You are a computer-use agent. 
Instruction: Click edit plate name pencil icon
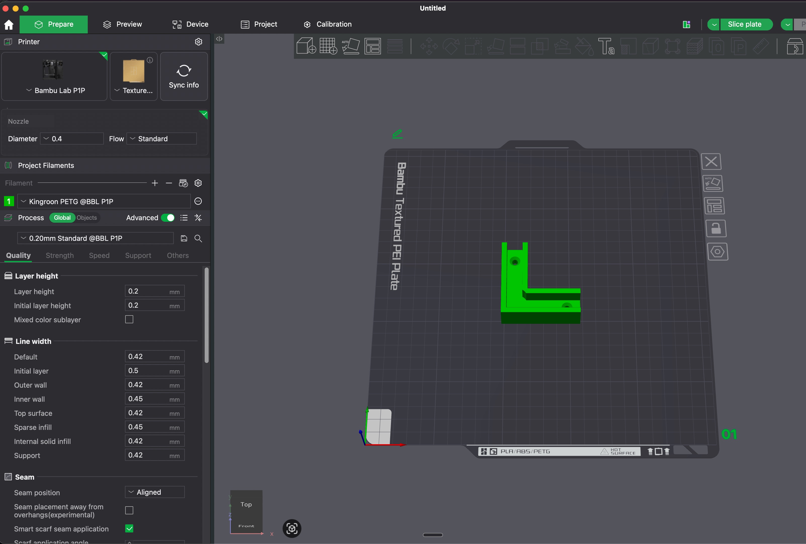click(x=397, y=134)
